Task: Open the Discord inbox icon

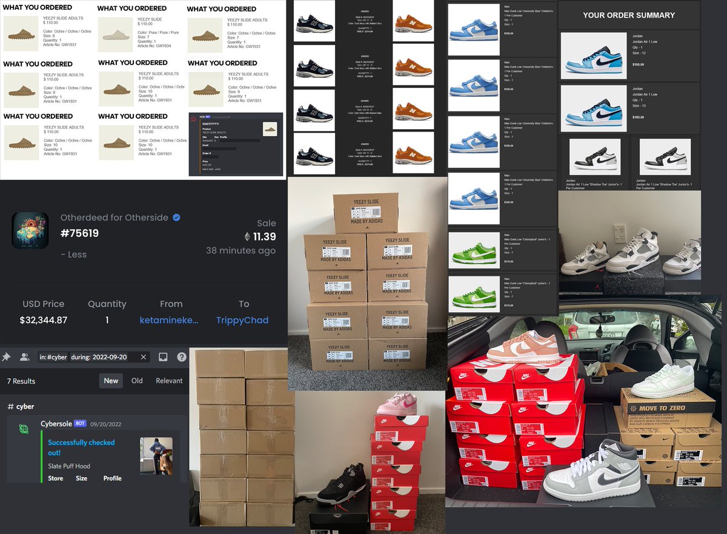Action: [162, 357]
